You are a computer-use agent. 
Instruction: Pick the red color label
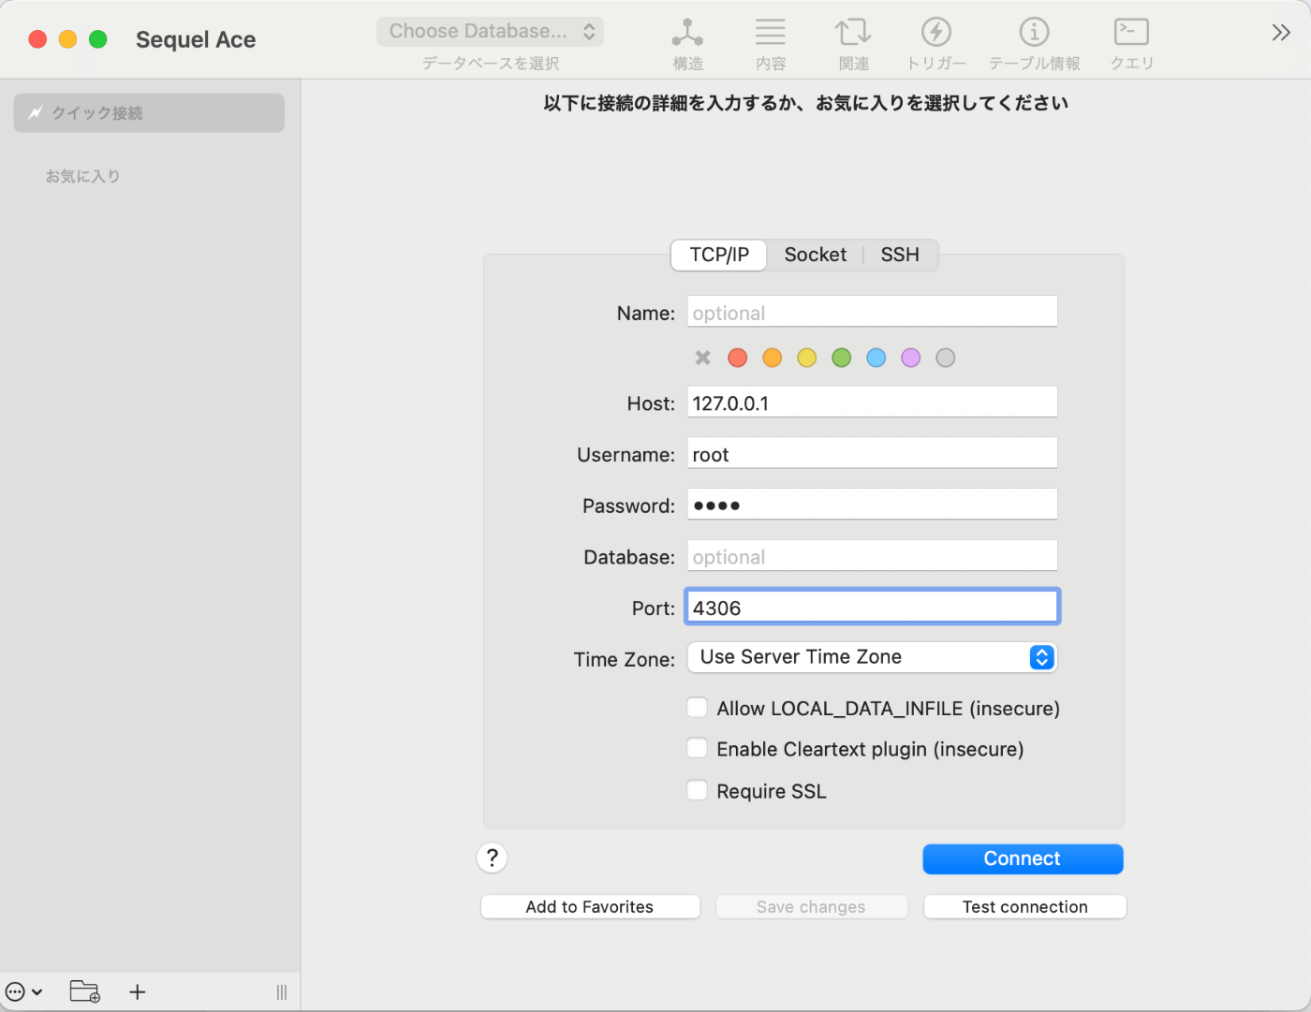pos(738,358)
